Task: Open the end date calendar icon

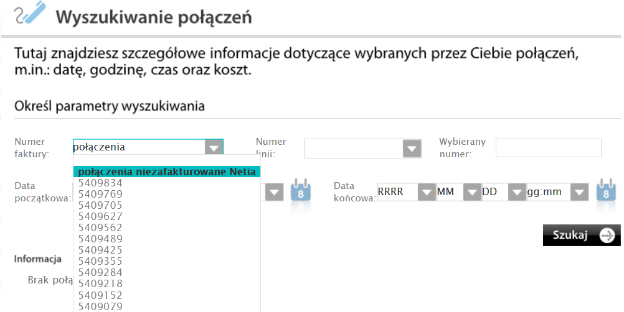Action: (606, 191)
